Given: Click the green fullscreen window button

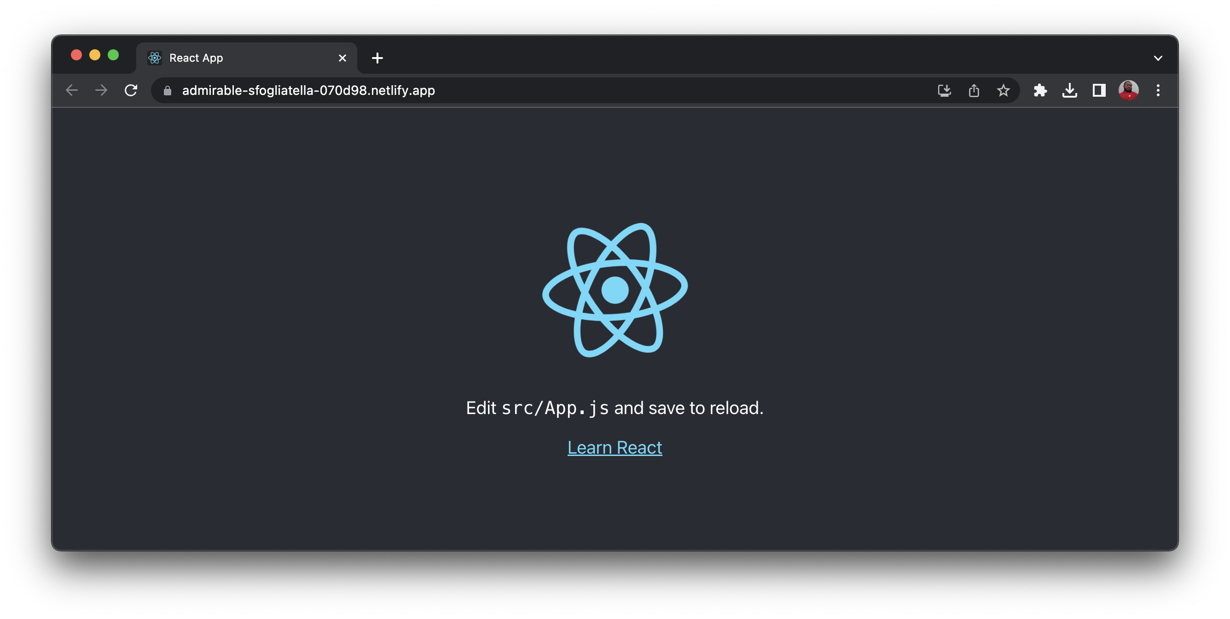Looking at the screenshot, I should pyautogui.click(x=113, y=55).
